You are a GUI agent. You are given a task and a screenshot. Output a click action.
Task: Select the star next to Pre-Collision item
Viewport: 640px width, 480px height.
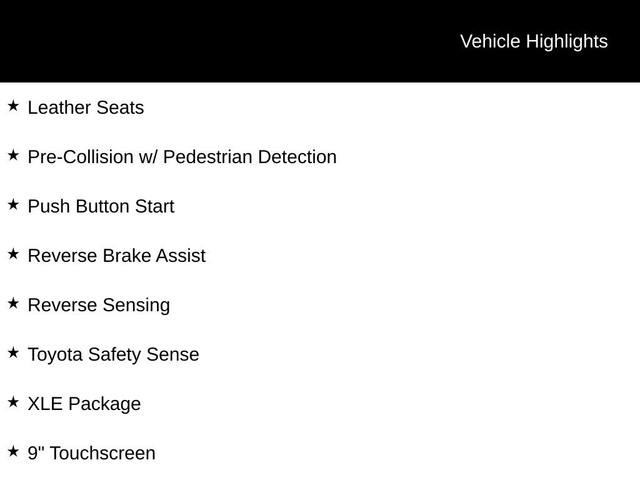pos(13,155)
